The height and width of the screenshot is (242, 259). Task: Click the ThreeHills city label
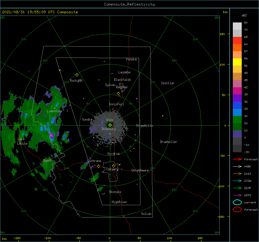(x=144, y=126)
